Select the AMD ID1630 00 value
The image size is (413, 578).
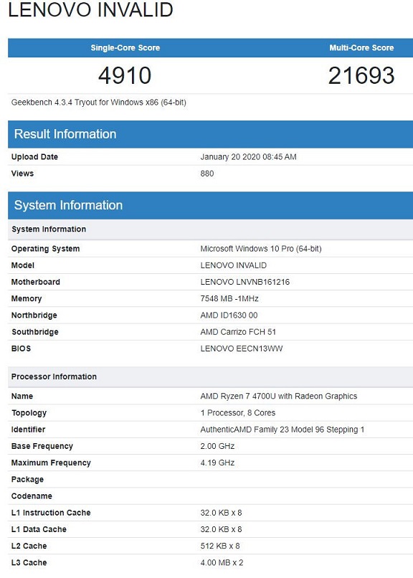coord(229,315)
